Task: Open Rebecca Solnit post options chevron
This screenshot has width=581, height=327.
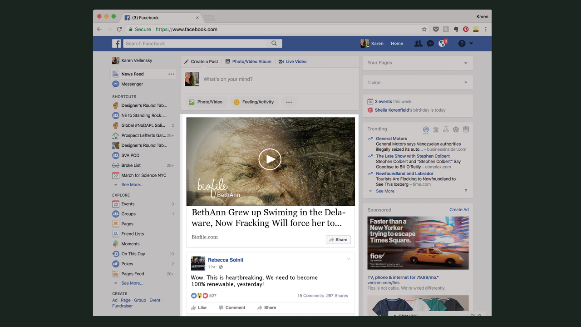Action: pyautogui.click(x=349, y=259)
